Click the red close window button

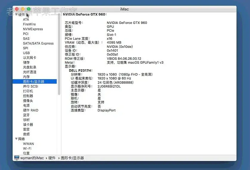17,9
